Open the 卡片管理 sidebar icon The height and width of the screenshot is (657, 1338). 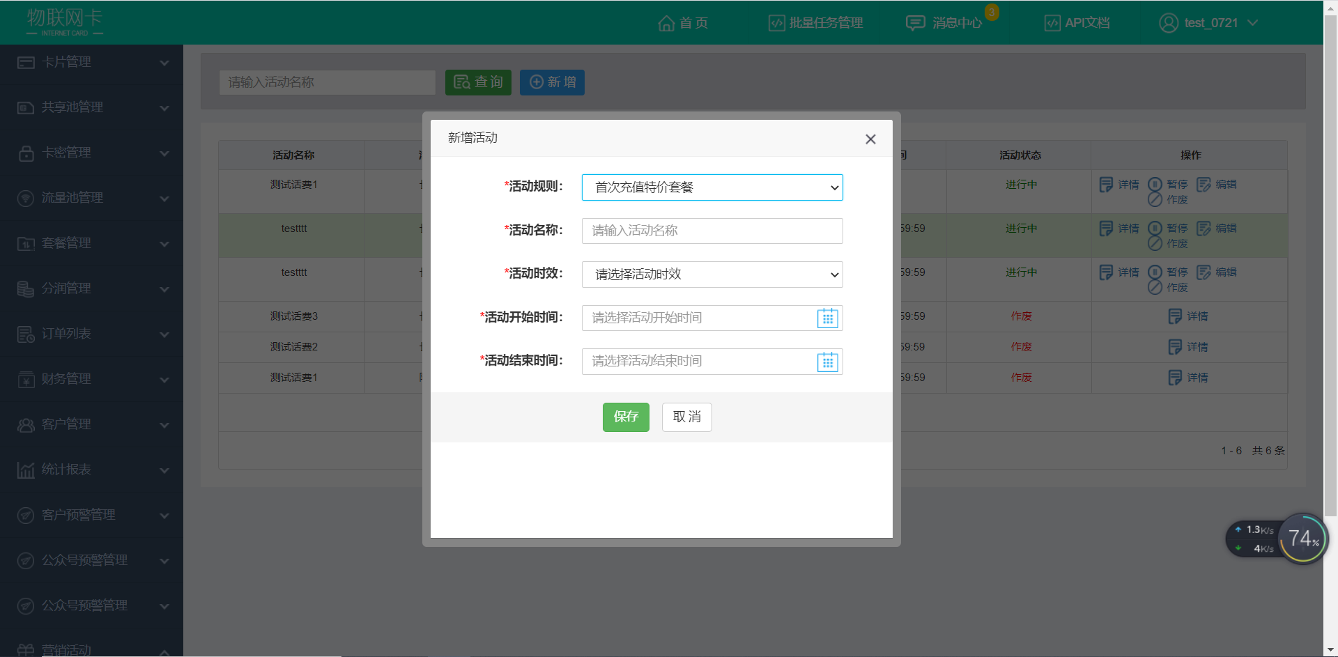tap(26, 63)
